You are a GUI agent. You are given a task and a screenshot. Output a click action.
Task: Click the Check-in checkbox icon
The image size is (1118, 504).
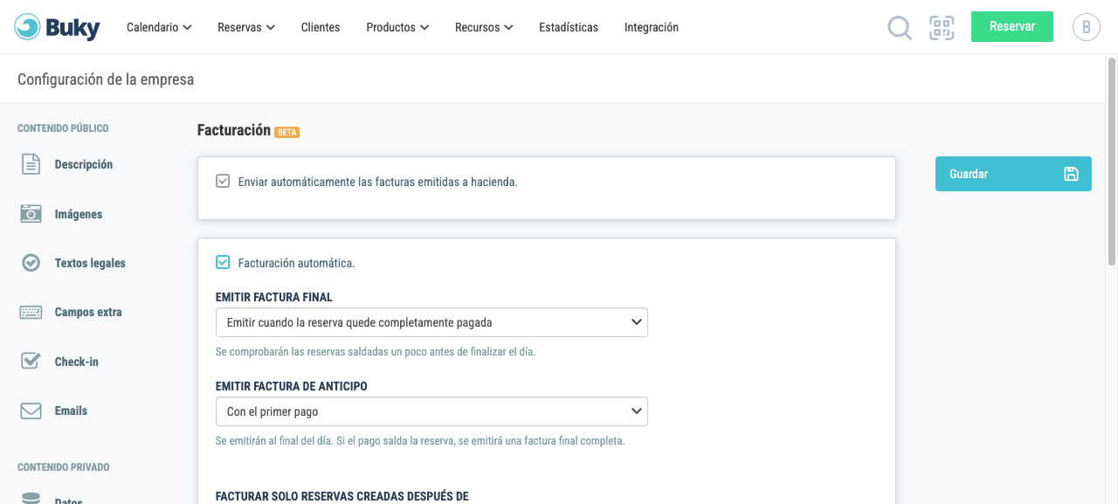(x=31, y=361)
